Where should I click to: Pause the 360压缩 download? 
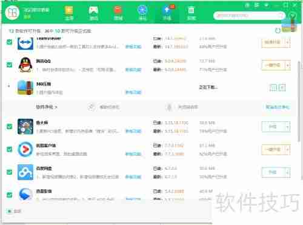click(273, 87)
